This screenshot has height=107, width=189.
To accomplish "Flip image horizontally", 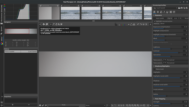I will click(x=146, y=24).
